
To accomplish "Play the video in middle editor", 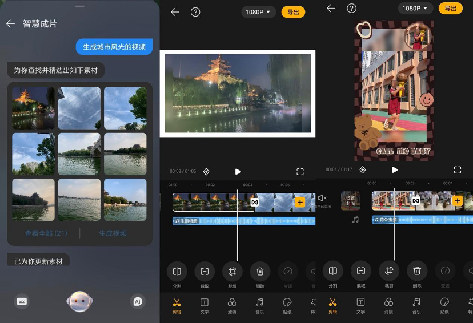I will 238,172.
